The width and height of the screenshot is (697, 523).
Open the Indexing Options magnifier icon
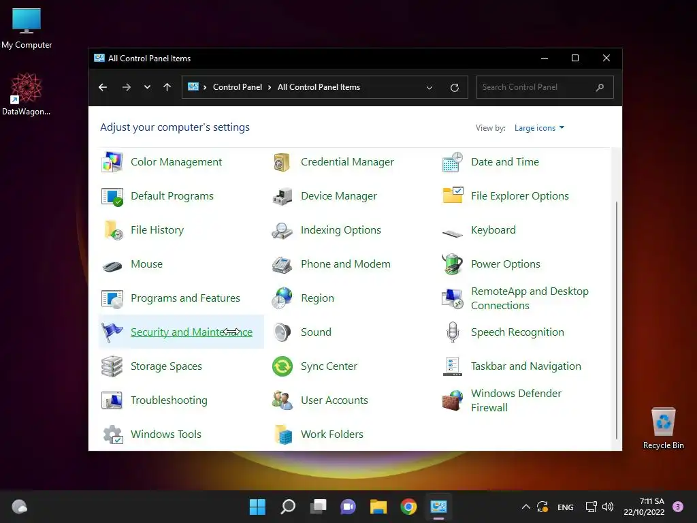(x=282, y=230)
